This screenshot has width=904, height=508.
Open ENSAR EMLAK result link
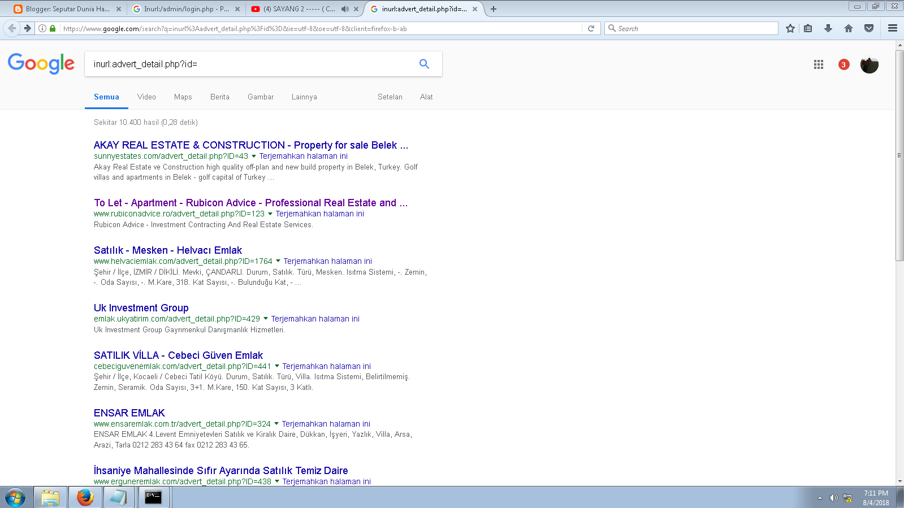point(129,413)
